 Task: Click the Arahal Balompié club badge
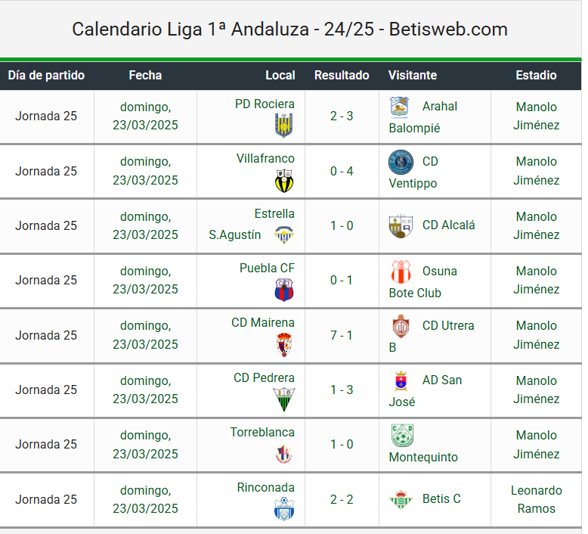399,107
